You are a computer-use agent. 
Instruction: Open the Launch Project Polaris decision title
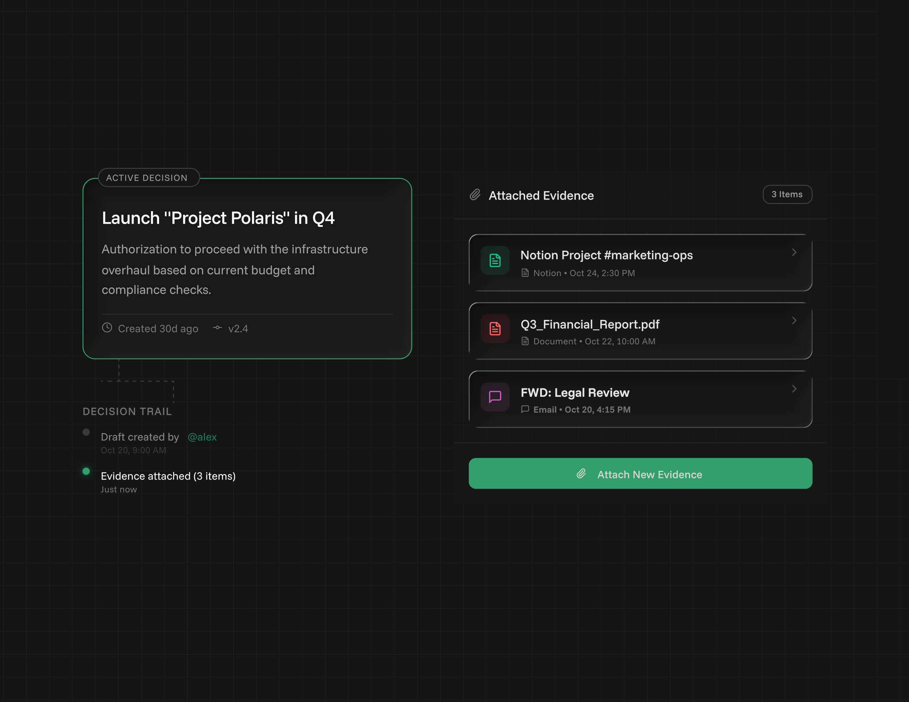[218, 218]
